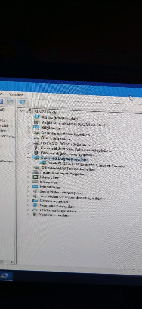Open the Yardım menu
Viewport: 142px width, 309px height.
pos(16,94)
